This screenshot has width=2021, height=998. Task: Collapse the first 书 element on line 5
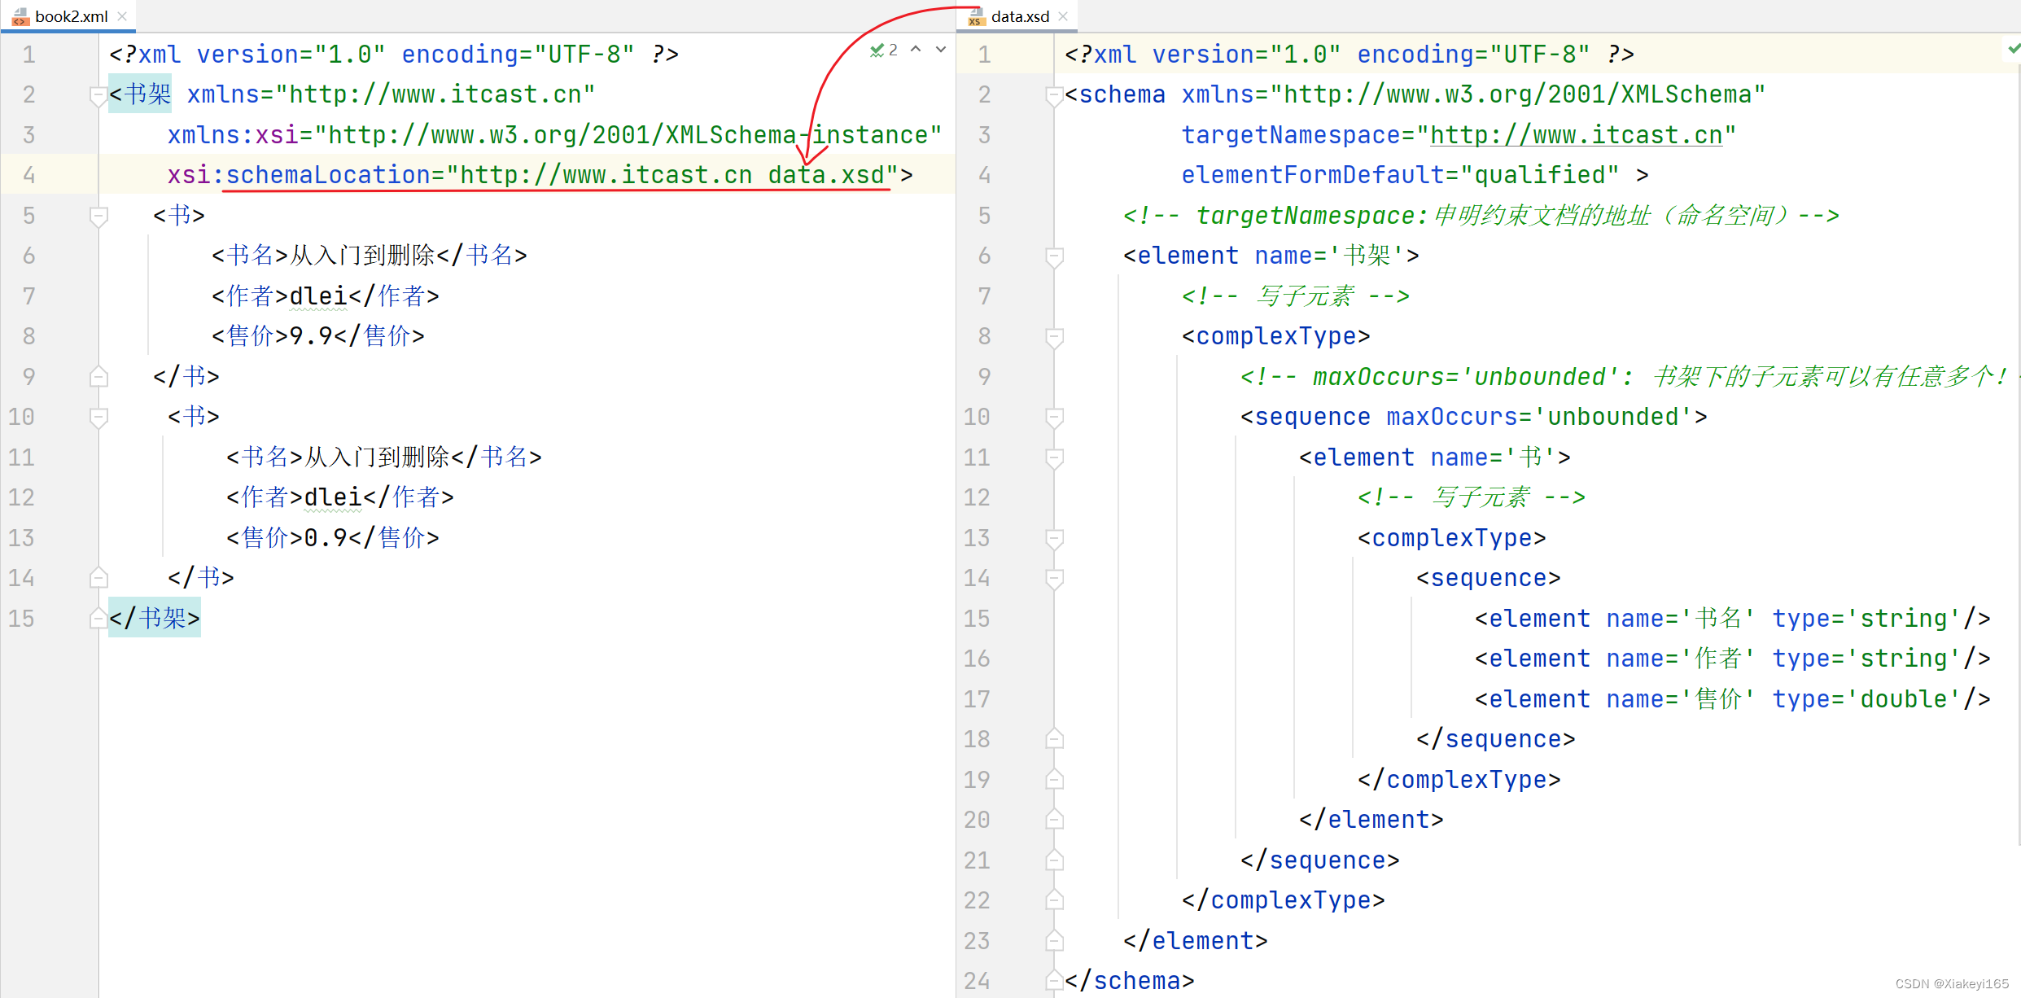pos(98,217)
